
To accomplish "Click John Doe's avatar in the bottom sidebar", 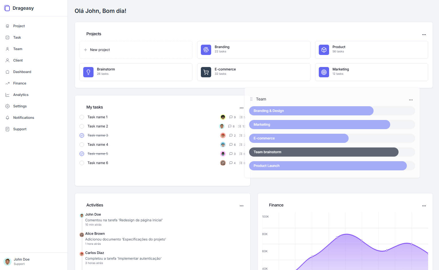I will pos(7,261).
